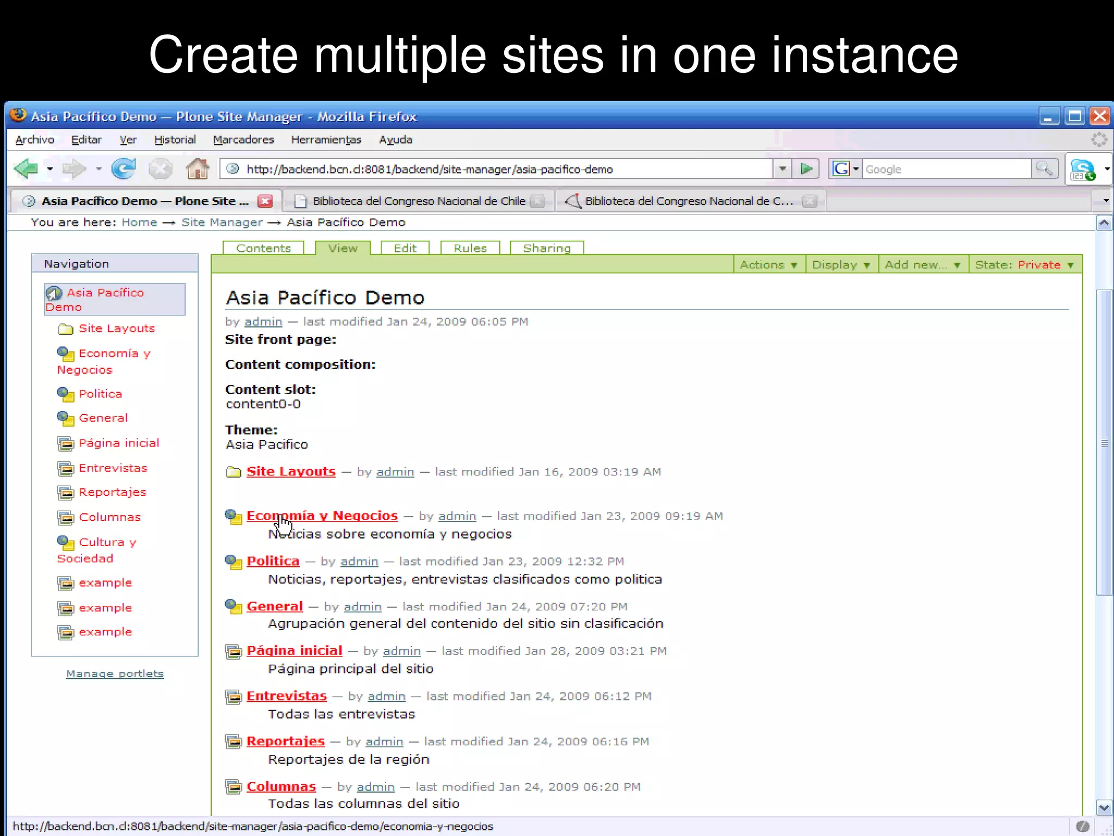This screenshot has width=1114, height=836.
Task: Click the icon beside Entrevistas in content listing
Action: tap(233, 697)
